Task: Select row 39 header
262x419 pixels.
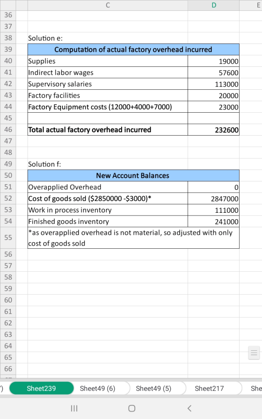Action: coord(8,50)
